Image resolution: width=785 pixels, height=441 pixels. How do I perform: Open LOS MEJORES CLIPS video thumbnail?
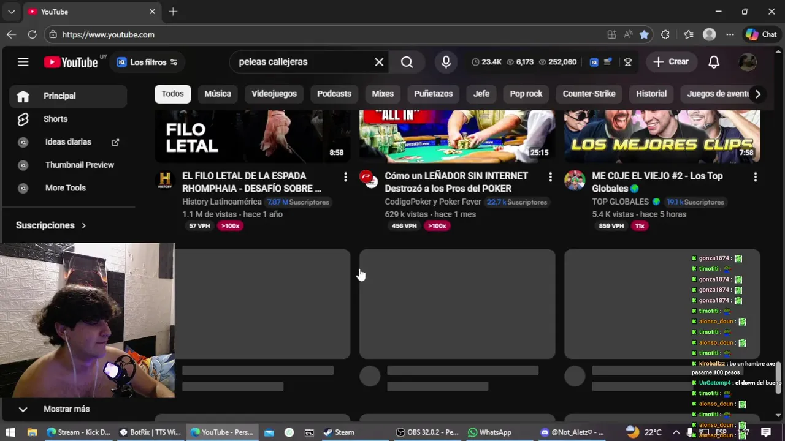(x=662, y=136)
